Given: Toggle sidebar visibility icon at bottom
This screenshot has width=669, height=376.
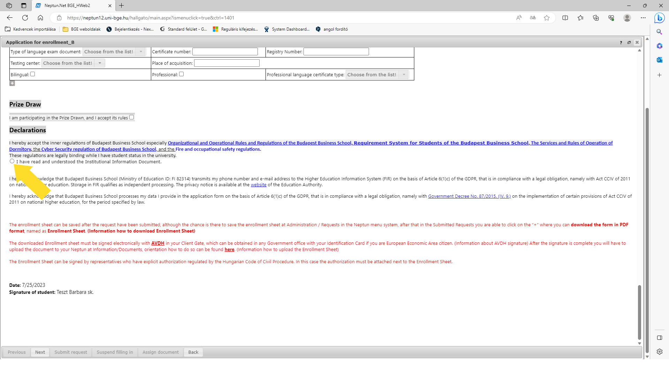Looking at the screenshot, I should click(x=659, y=338).
